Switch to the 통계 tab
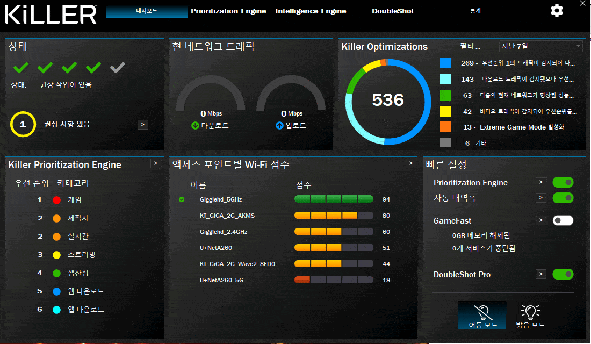 [x=475, y=11]
